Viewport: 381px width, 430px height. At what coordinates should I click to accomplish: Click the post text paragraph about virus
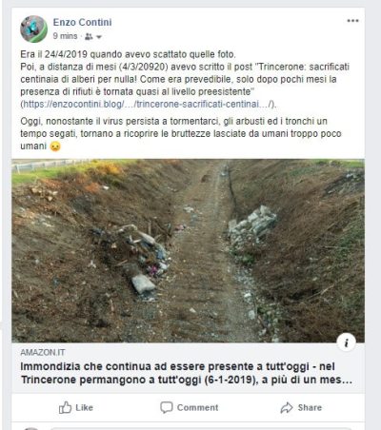coord(181,133)
